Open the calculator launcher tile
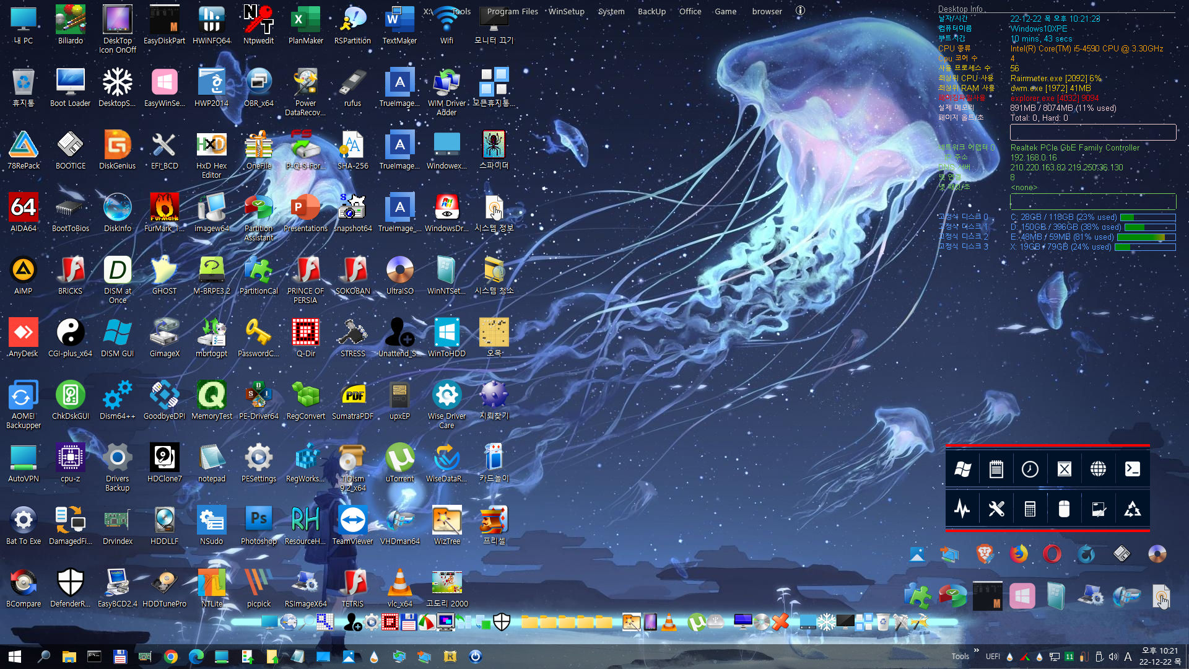 [x=1030, y=509]
